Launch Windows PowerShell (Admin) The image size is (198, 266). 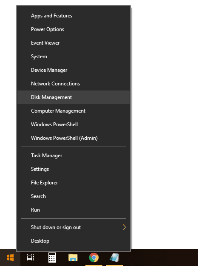tap(74, 138)
